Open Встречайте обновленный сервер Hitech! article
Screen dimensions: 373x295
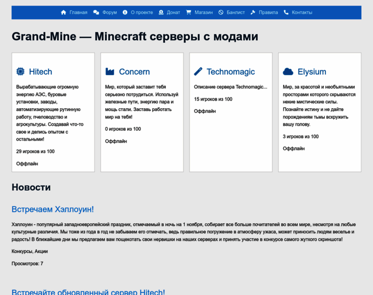pyautogui.click(x=88, y=292)
